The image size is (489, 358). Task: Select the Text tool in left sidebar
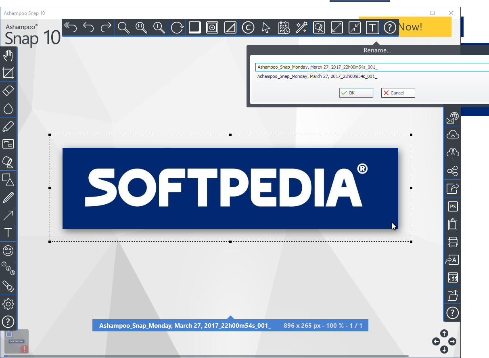8,233
